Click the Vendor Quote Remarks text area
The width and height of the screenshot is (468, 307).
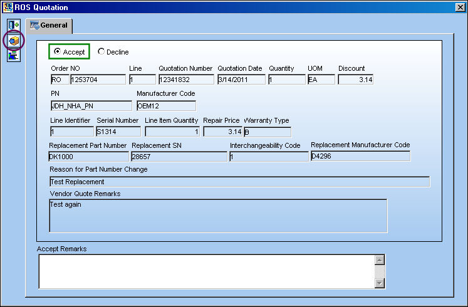click(x=218, y=216)
